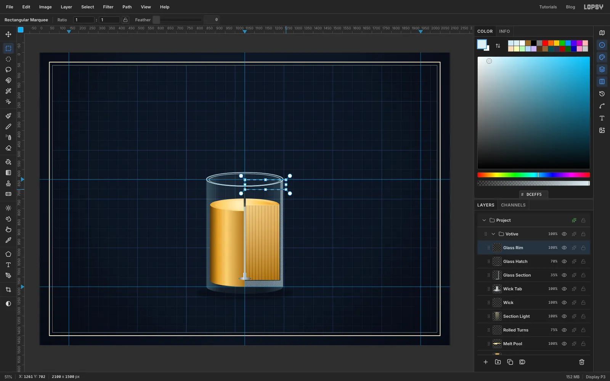Add a new layer with plus icon
The height and width of the screenshot is (381, 610).
pos(486,362)
